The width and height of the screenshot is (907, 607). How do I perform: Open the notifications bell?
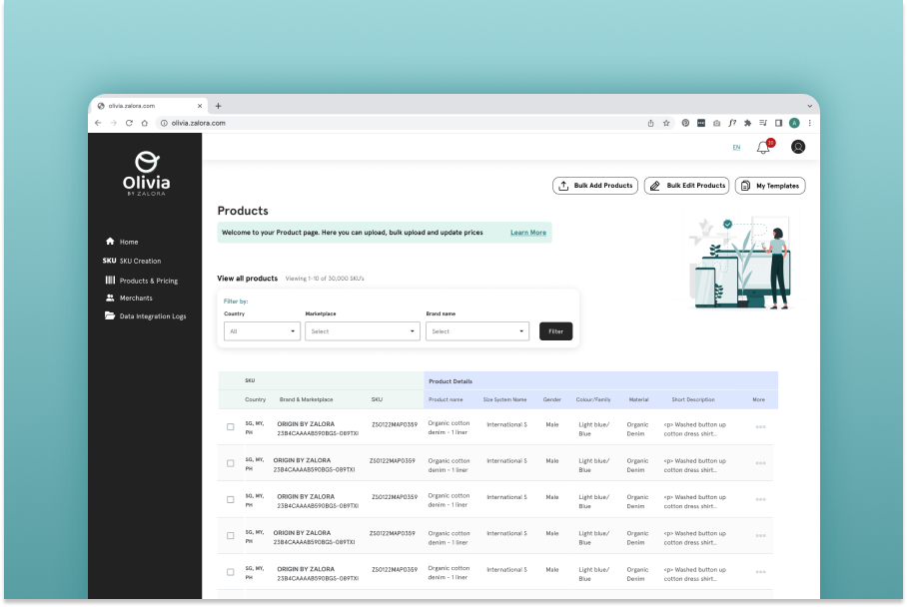[x=763, y=148]
